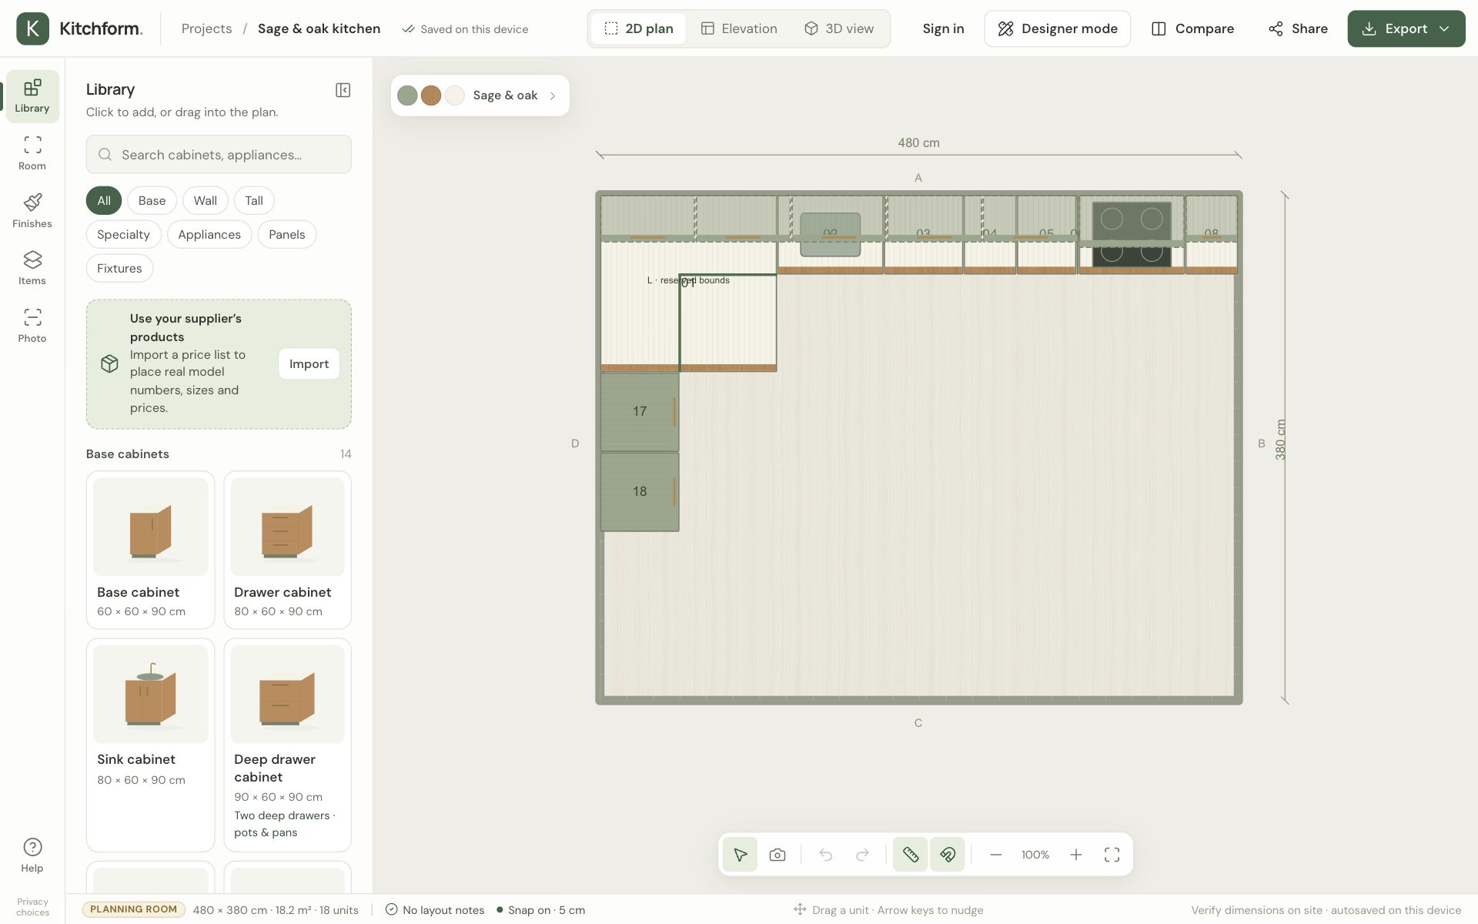Share the project

pos(1298,28)
